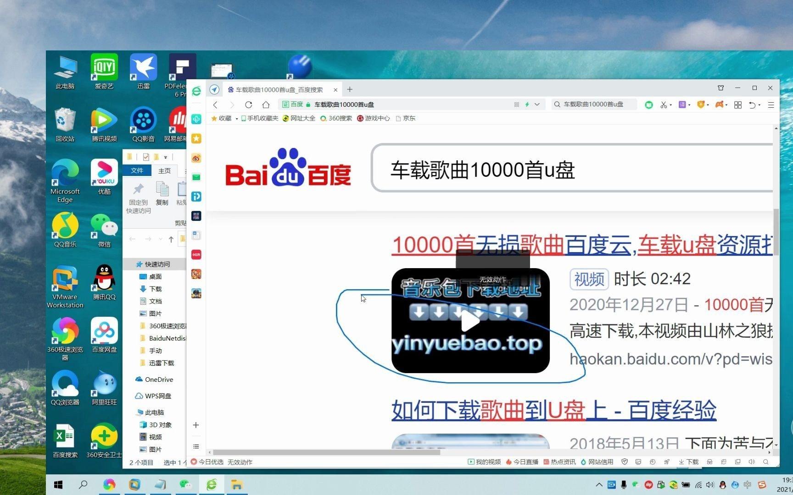Click 固定到快速访问 in File Explorer
The width and height of the screenshot is (793, 495).
coord(138,198)
